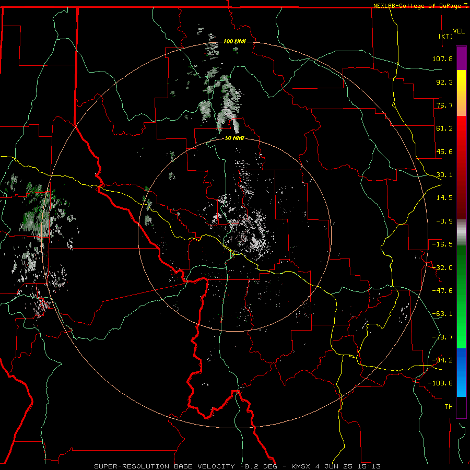Select the 107.8 velocity scale value

[442, 58]
